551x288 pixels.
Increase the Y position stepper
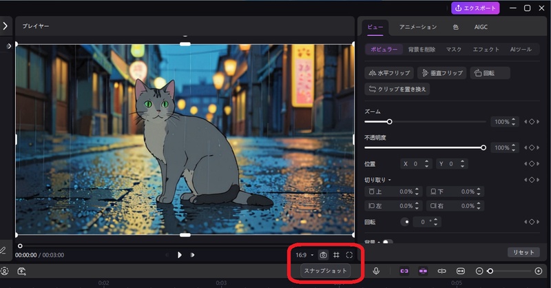[x=462, y=162]
